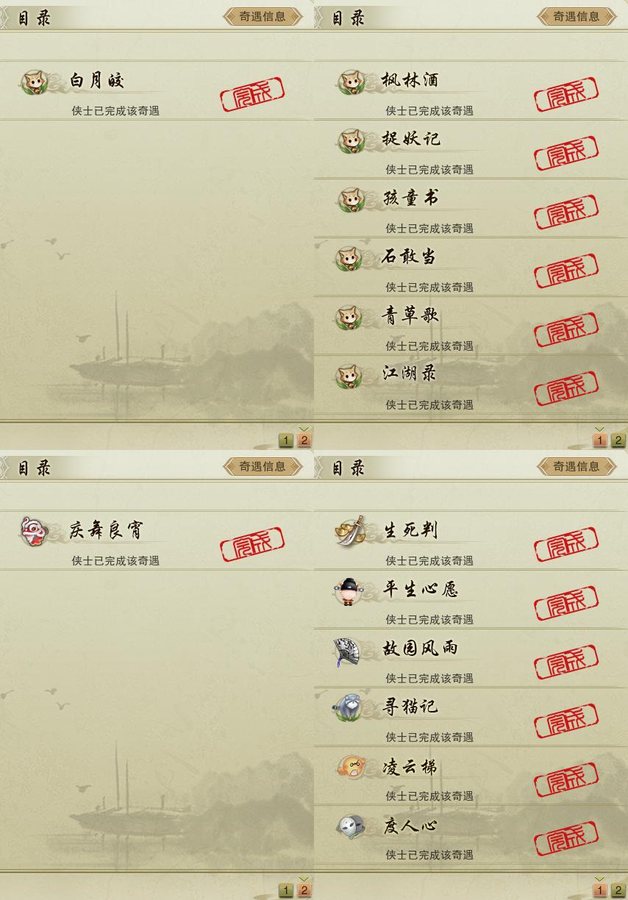
Task: Click the scholar figure icon beside 平生心愿
Action: (348, 590)
